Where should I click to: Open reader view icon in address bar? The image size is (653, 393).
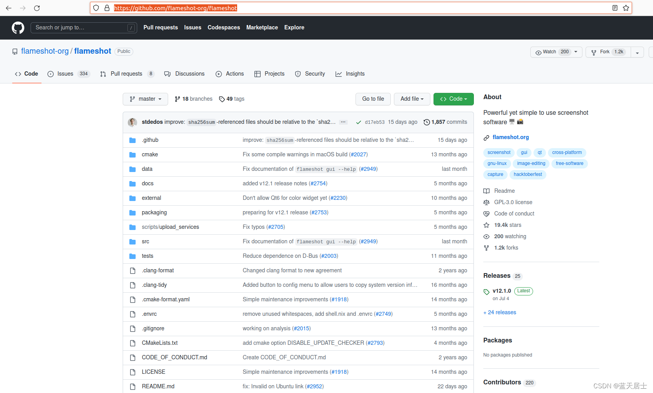click(615, 8)
